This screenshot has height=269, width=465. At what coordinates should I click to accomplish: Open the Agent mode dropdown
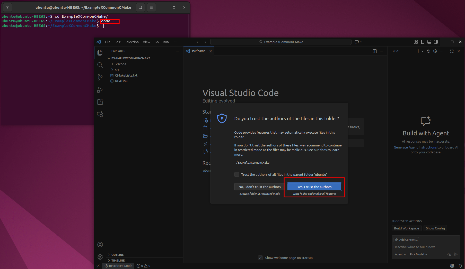(x=400, y=254)
